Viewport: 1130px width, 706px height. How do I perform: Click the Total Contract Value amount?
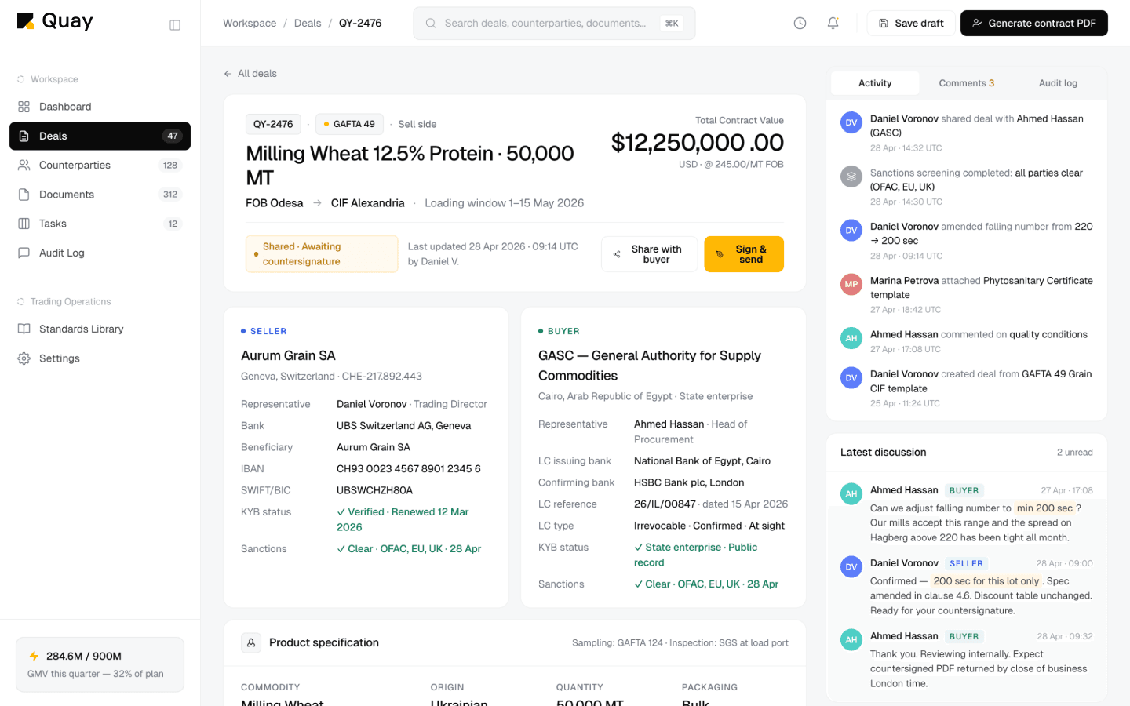tap(697, 143)
